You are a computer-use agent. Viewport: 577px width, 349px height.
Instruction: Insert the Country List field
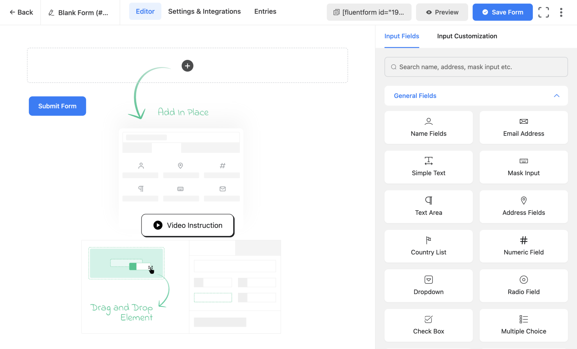(x=428, y=246)
